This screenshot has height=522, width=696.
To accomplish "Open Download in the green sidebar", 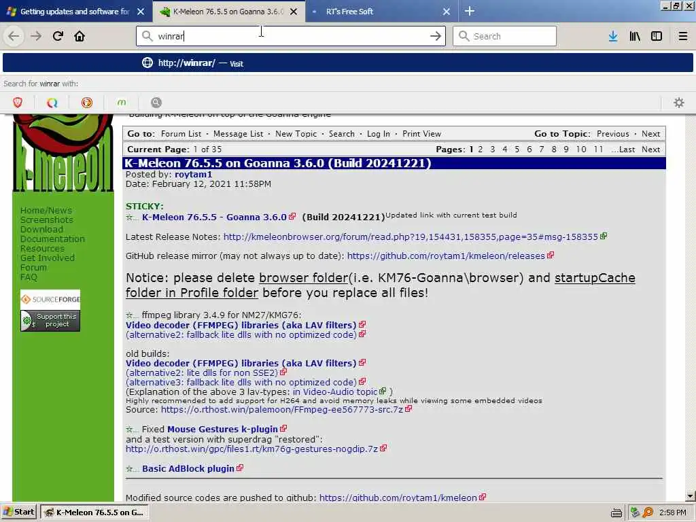I will coord(41,229).
